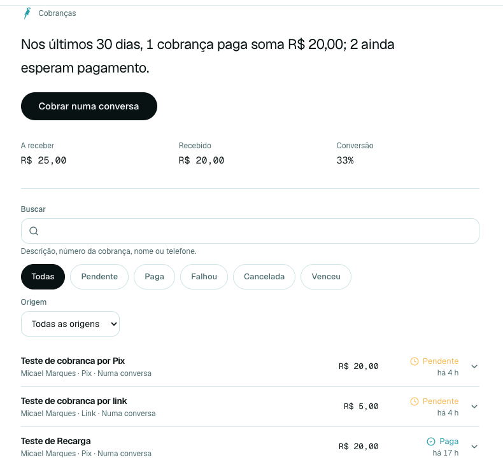
Task: Click the Pendente status on the Pix row
Action: 441,361
